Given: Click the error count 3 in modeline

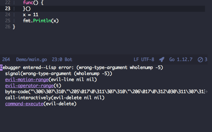Looking at the screenshot, I should (206, 59).
